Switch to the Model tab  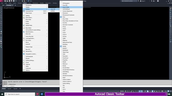4,89
